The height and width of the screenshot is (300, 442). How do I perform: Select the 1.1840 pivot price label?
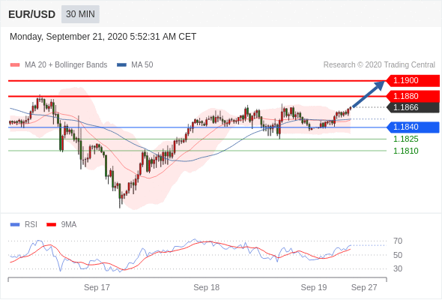pyautogui.click(x=413, y=127)
